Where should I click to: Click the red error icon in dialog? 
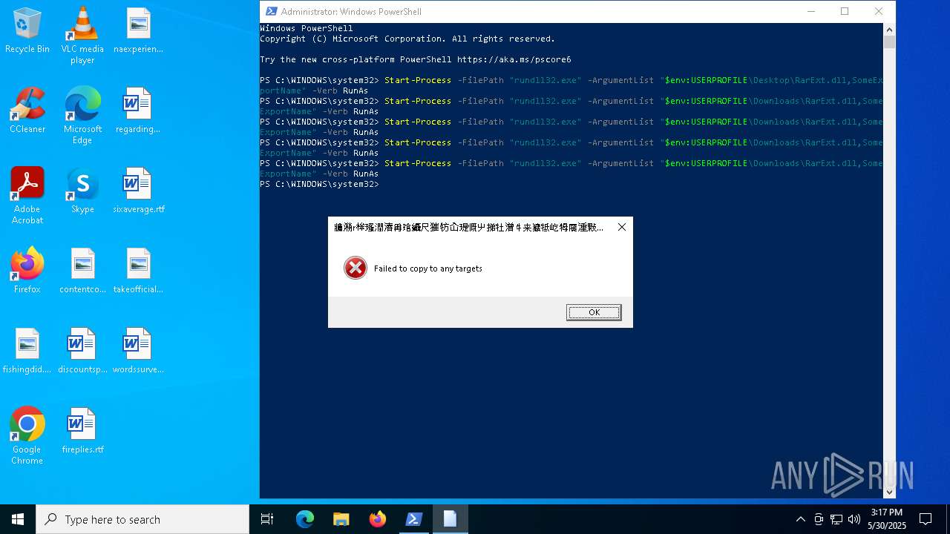(356, 268)
